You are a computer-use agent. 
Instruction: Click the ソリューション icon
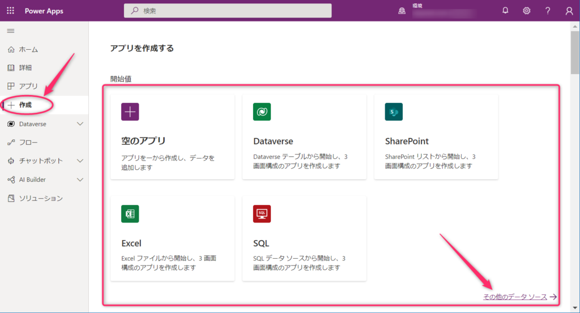coord(11,199)
